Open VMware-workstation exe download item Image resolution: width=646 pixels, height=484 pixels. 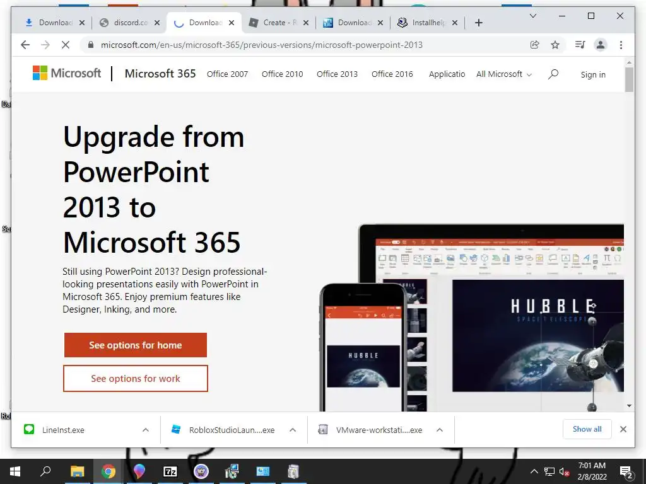(x=370, y=430)
